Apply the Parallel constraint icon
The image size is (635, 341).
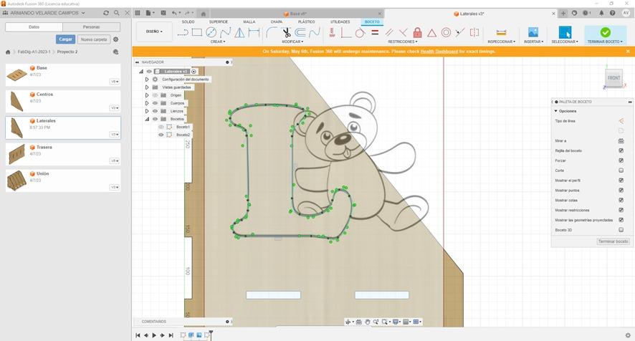pos(389,32)
